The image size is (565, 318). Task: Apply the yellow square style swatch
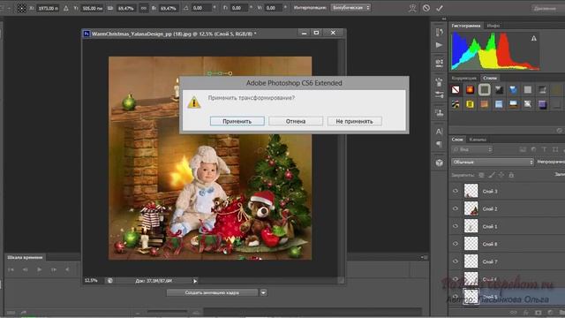[470, 104]
